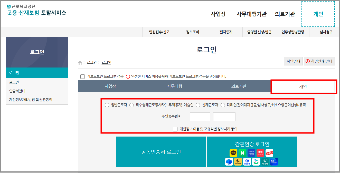Click the teal 로그인 sidebar section header
The height and width of the screenshot is (173, 340).
(x=37, y=73)
